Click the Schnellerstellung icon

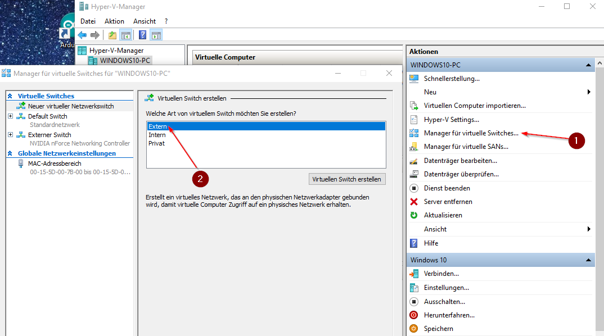click(x=414, y=79)
